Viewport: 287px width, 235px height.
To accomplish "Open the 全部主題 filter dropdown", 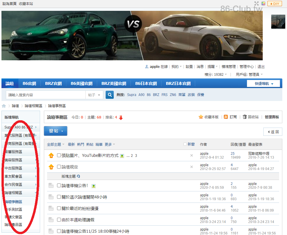I will (56, 144).
